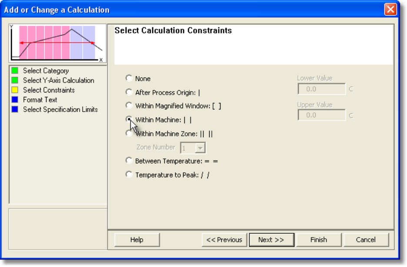
Task: Click the Upper Value label
Action: [x=314, y=105]
